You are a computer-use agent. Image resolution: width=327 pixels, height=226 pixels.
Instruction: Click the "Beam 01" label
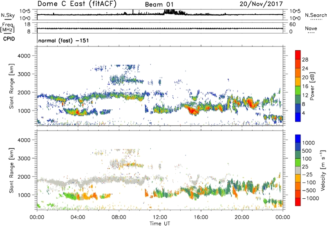[159, 4]
